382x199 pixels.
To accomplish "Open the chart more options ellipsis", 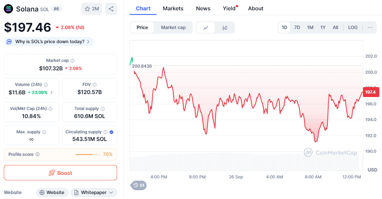I will tap(370, 27).
